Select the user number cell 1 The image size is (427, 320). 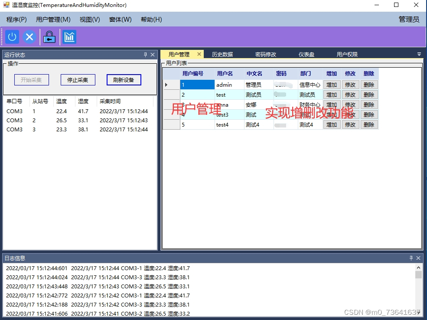[x=197, y=85]
